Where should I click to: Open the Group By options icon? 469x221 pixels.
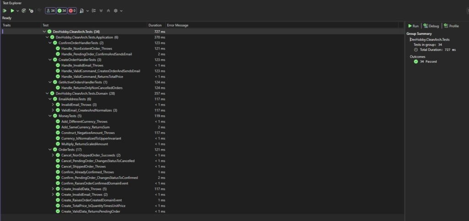[x=94, y=11]
